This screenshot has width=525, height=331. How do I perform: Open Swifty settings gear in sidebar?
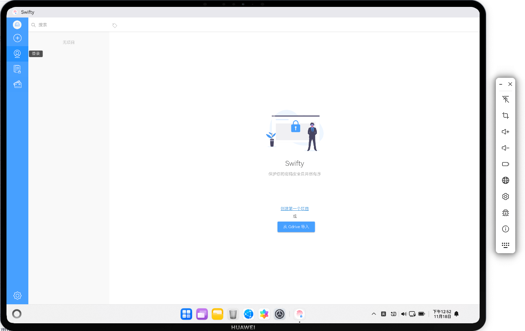[17, 295]
